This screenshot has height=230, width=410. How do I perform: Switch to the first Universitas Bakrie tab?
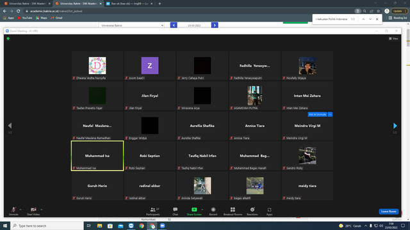click(x=27, y=4)
